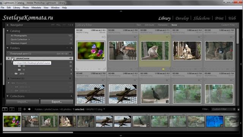Open the Custom Filter dropdown in filmstrip bar

[224, 109]
